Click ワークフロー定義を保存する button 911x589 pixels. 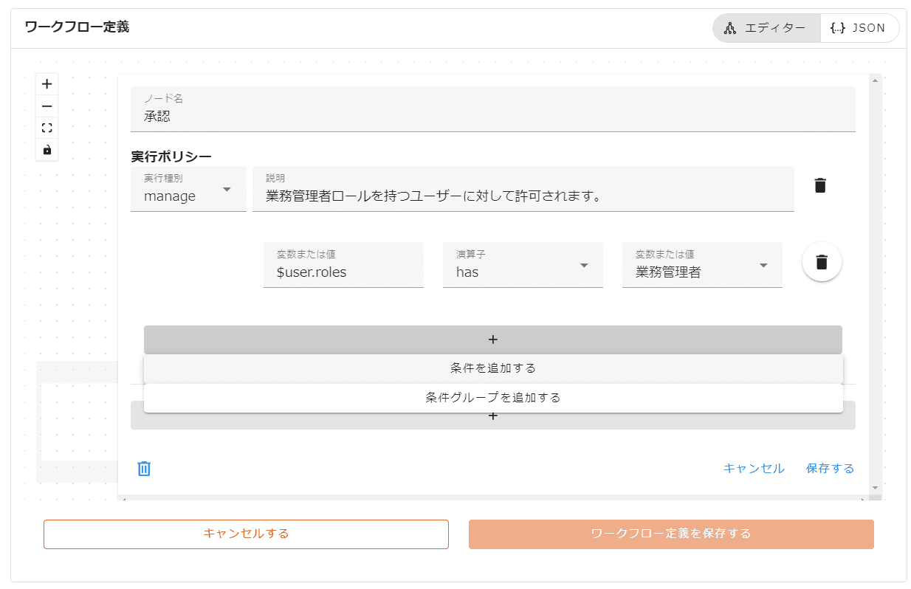pos(670,534)
